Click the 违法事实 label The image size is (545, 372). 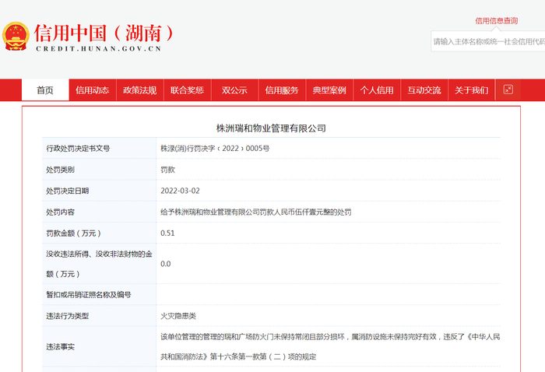tap(60, 346)
